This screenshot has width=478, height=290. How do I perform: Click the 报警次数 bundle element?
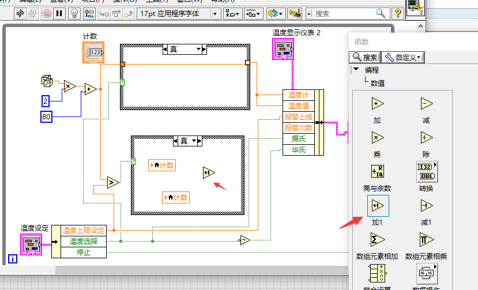tap(299, 128)
